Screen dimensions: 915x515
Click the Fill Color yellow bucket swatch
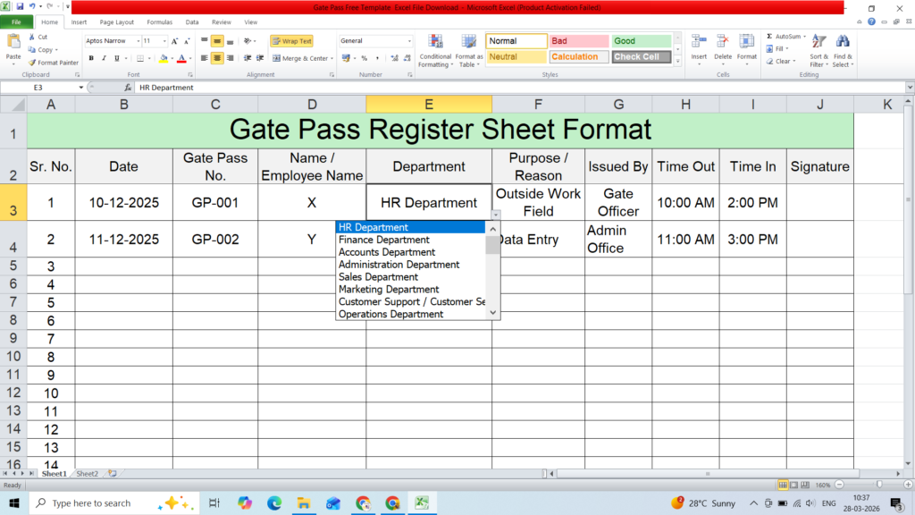pos(164,58)
